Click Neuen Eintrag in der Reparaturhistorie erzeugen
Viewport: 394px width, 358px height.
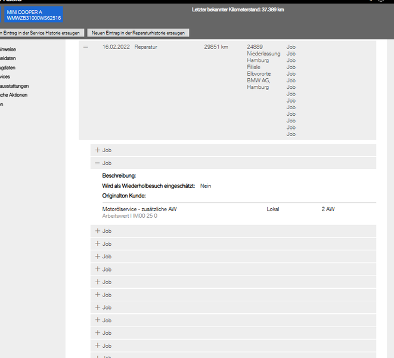138,33
